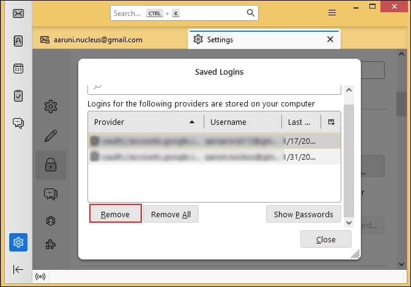Open the column picker icon
This screenshot has width=411, height=287.
click(331, 122)
